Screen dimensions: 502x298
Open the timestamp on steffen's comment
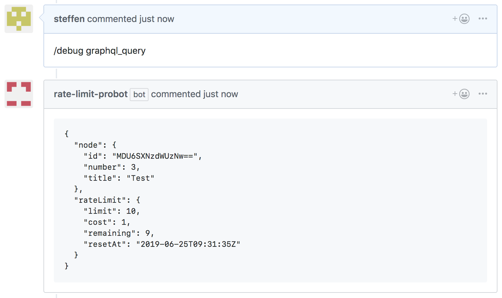157,19
